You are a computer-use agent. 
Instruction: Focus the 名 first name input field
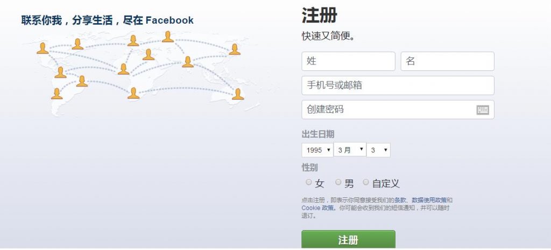tap(447, 61)
